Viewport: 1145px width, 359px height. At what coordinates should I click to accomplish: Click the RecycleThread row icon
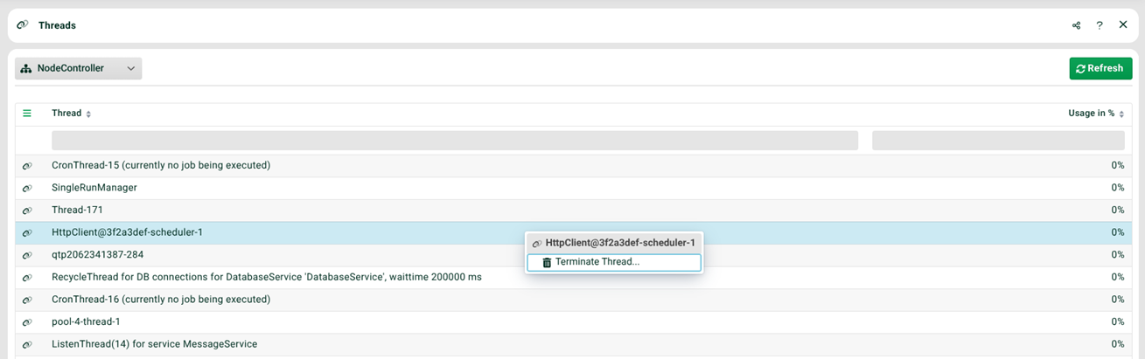coord(27,278)
